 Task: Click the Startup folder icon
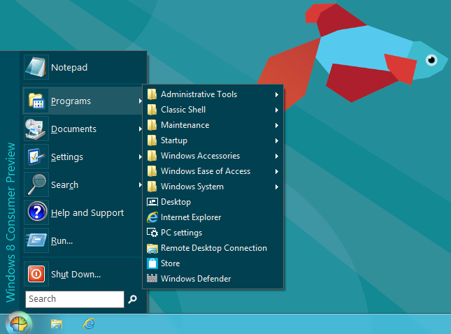click(x=152, y=140)
